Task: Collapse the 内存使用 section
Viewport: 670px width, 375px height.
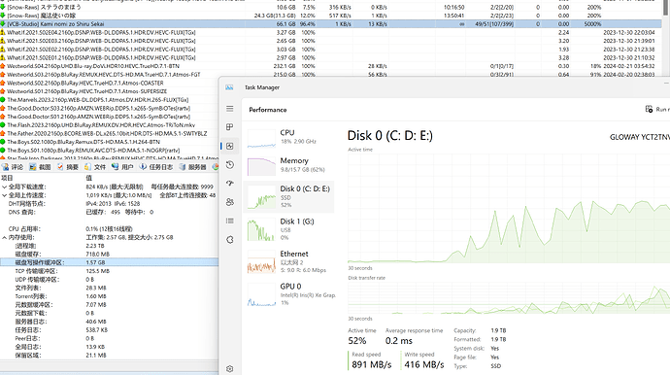Action: pos(4,237)
